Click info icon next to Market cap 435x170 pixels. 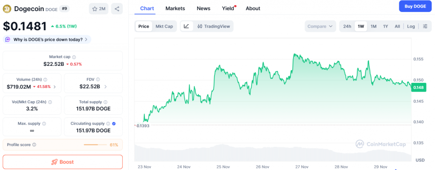point(74,57)
